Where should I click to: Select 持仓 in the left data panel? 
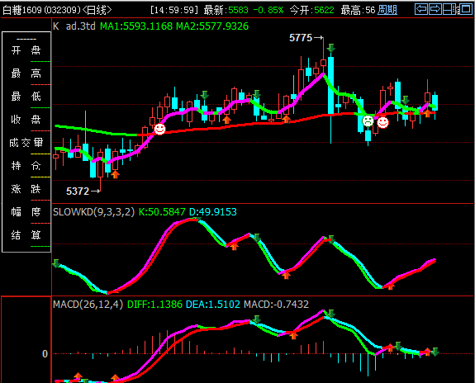click(x=26, y=166)
